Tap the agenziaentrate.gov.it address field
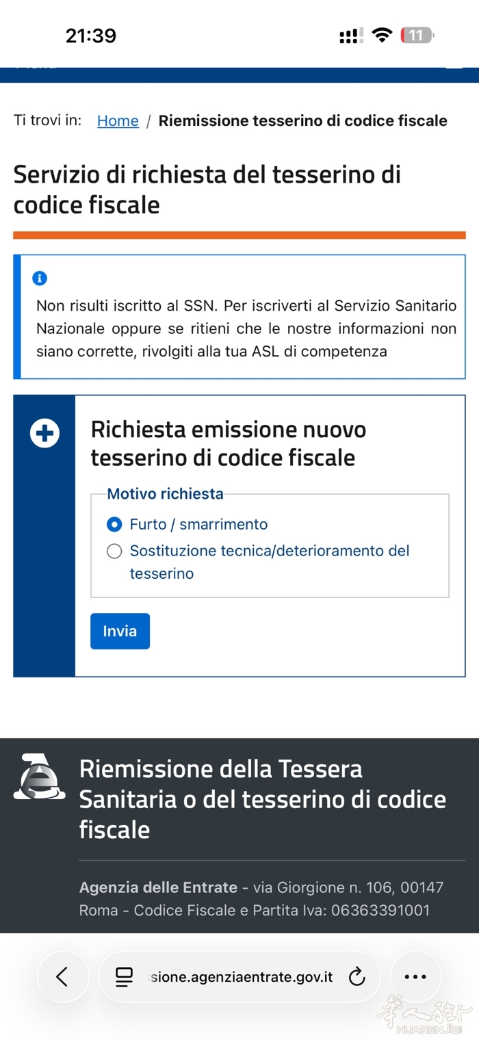This screenshot has width=479, height=1040. coord(241,977)
